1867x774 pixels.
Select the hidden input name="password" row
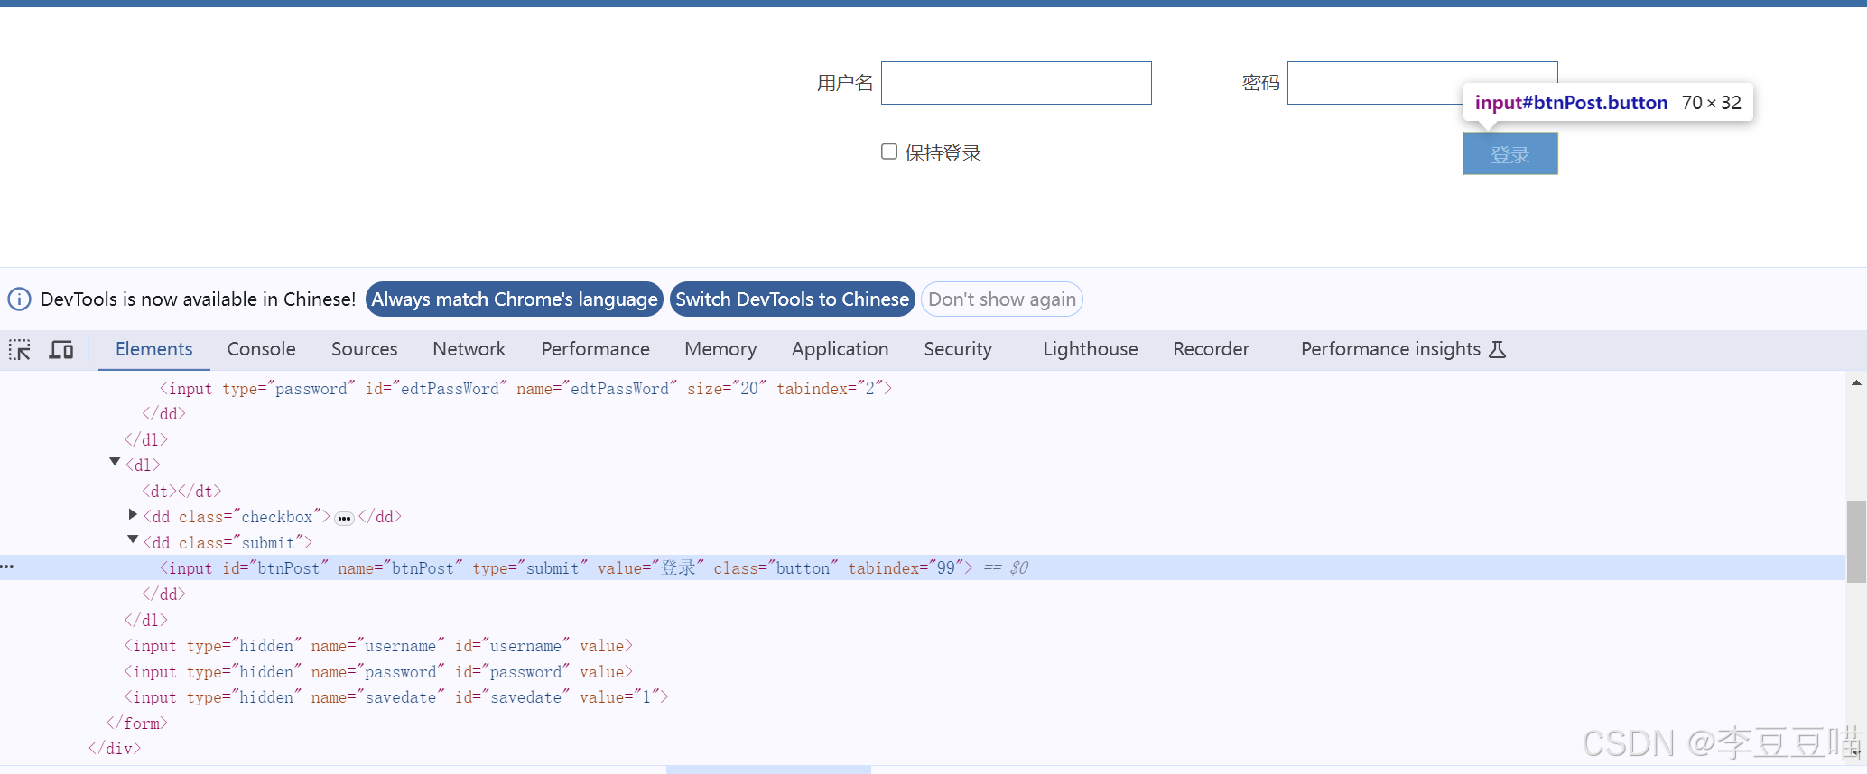point(378,672)
